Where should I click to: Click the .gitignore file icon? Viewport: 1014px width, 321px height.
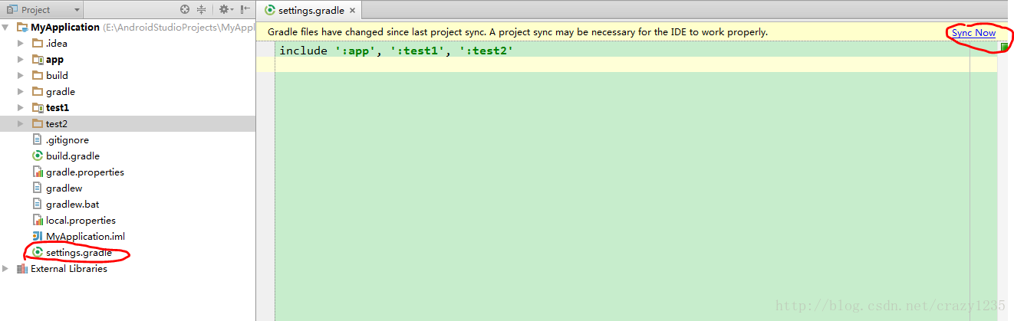click(x=38, y=139)
